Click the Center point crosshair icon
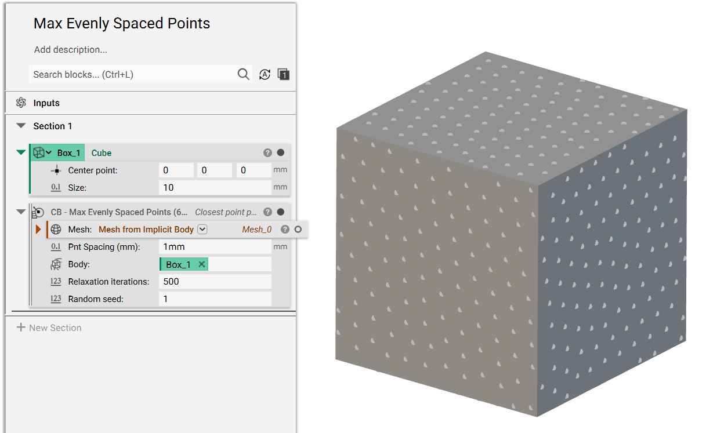Viewport: 724px width, 433px height. (x=56, y=170)
